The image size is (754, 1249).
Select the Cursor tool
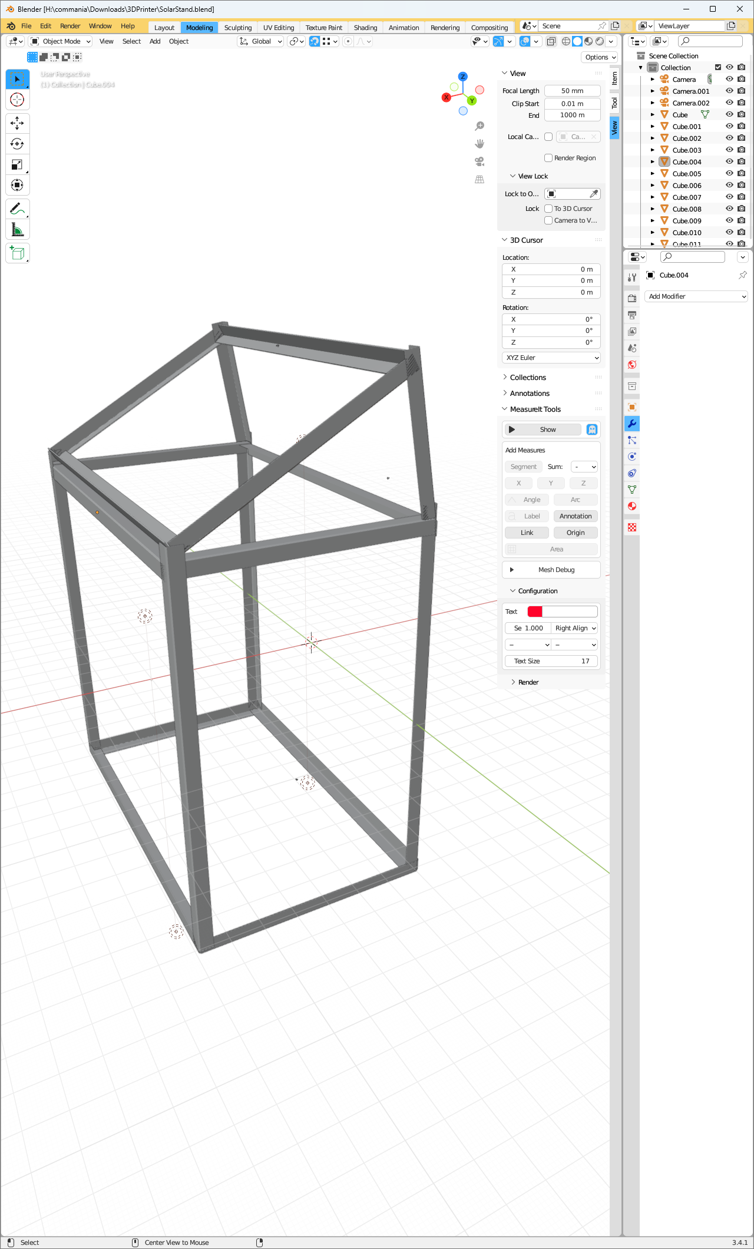(x=17, y=100)
